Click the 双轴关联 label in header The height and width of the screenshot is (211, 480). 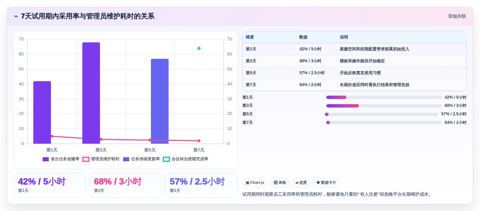pos(457,16)
